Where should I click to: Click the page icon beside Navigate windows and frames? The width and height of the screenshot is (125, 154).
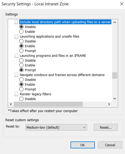[x=16, y=75]
